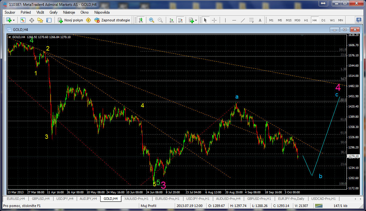366x211 pixels.
Task: Open the Navigator panel star-folder icon
Action: pos(40,20)
